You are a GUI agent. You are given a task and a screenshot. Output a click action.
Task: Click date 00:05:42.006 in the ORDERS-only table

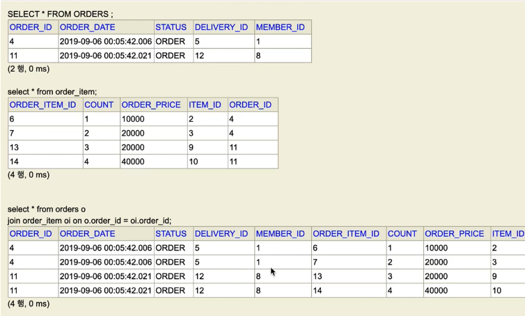coord(106,42)
